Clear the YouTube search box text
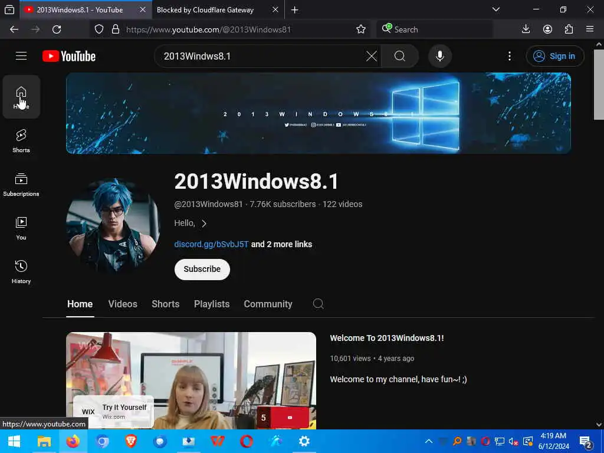The height and width of the screenshot is (453, 604). click(372, 56)
